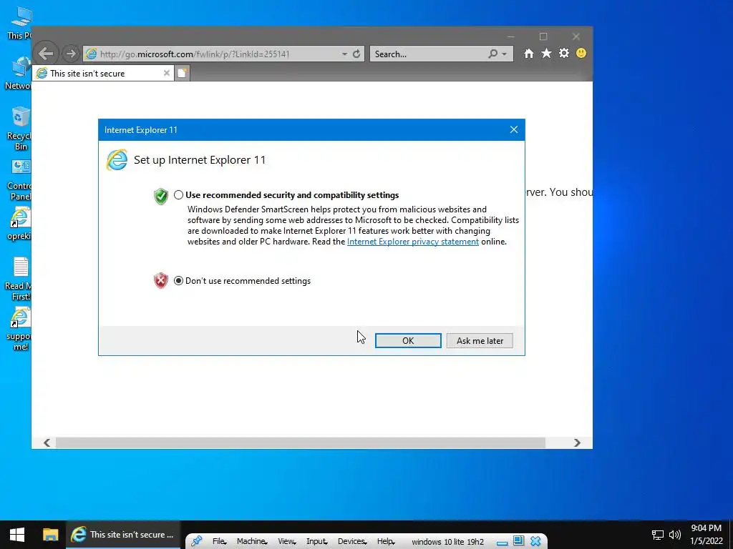Click the volume tray icon
Viewport: 733px width, 549px height.
[x=674, y=535]
